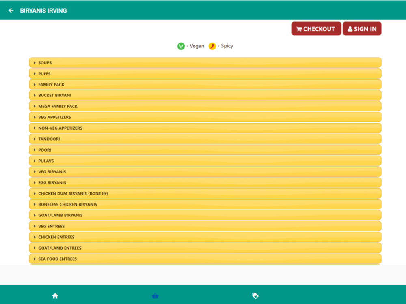Click the Biryanis Irving header title
The height and width of the screenshot is (304, 406).
[43, 11]
